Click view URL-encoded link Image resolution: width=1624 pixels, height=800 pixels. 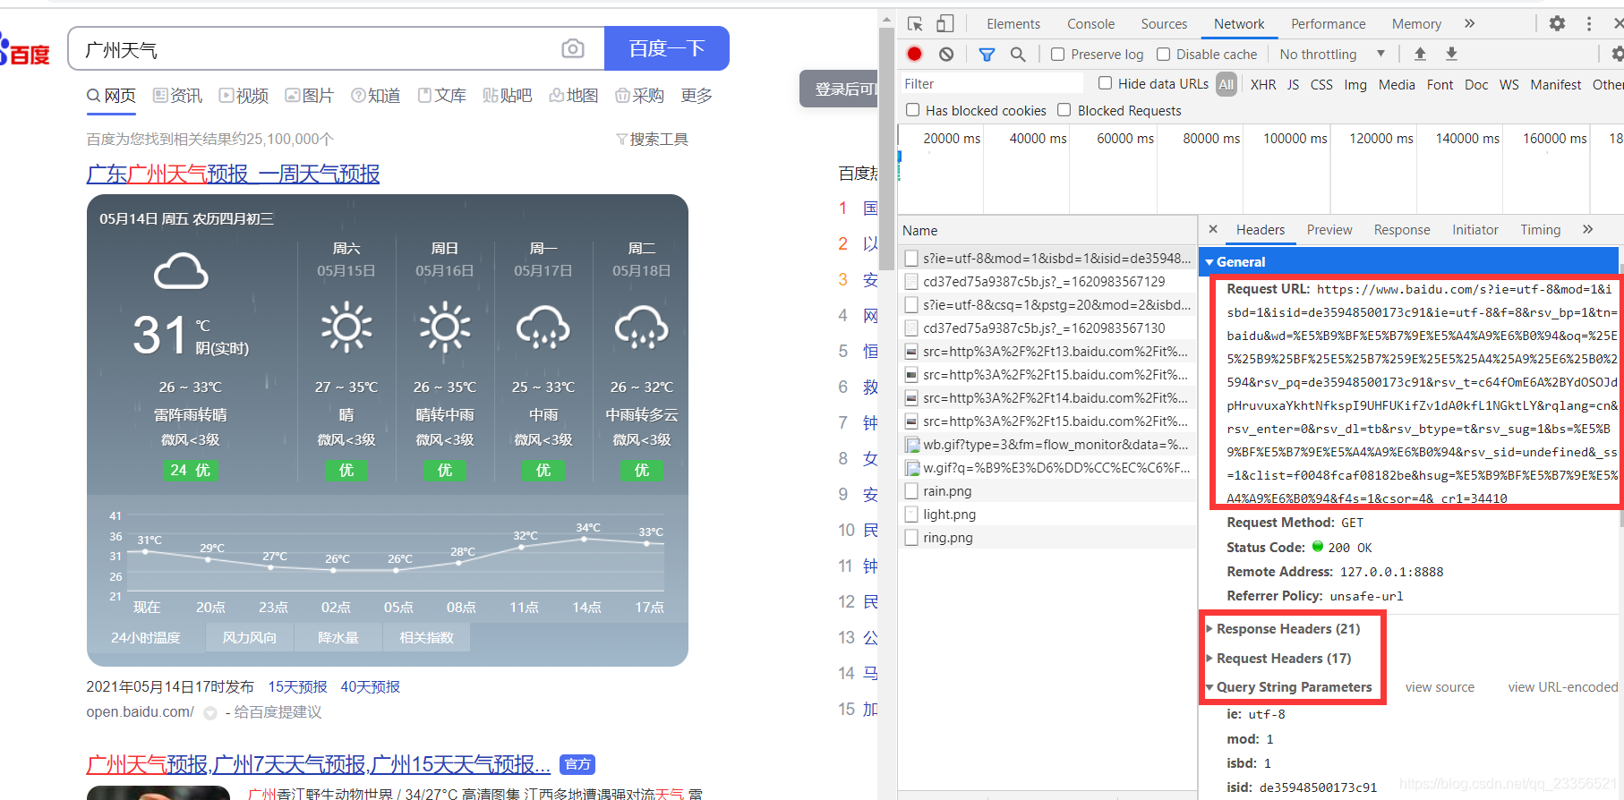pos(1563,687)
